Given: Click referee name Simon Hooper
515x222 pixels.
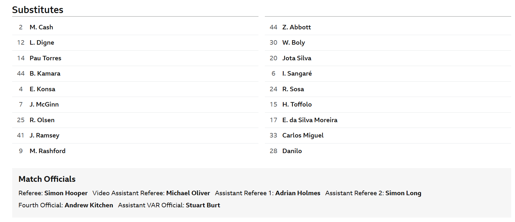Looking at the screenshot, I should (x=66, y=193).
